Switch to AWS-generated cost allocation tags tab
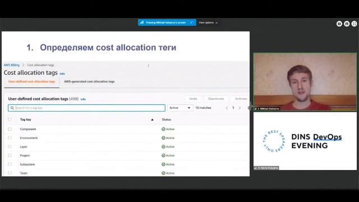 [x=89, y=81]
